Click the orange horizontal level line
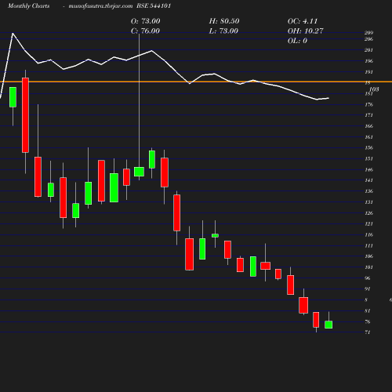The image size is (392, 392). (x=196, y=82)
